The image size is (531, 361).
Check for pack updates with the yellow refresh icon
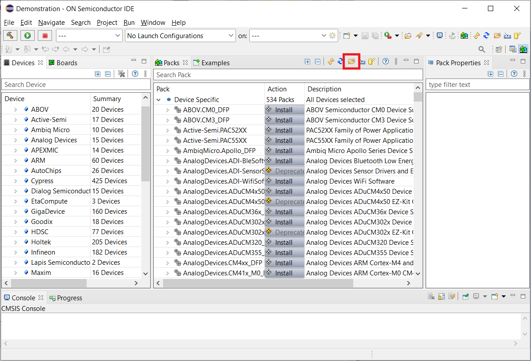click(x=331, y=62)
